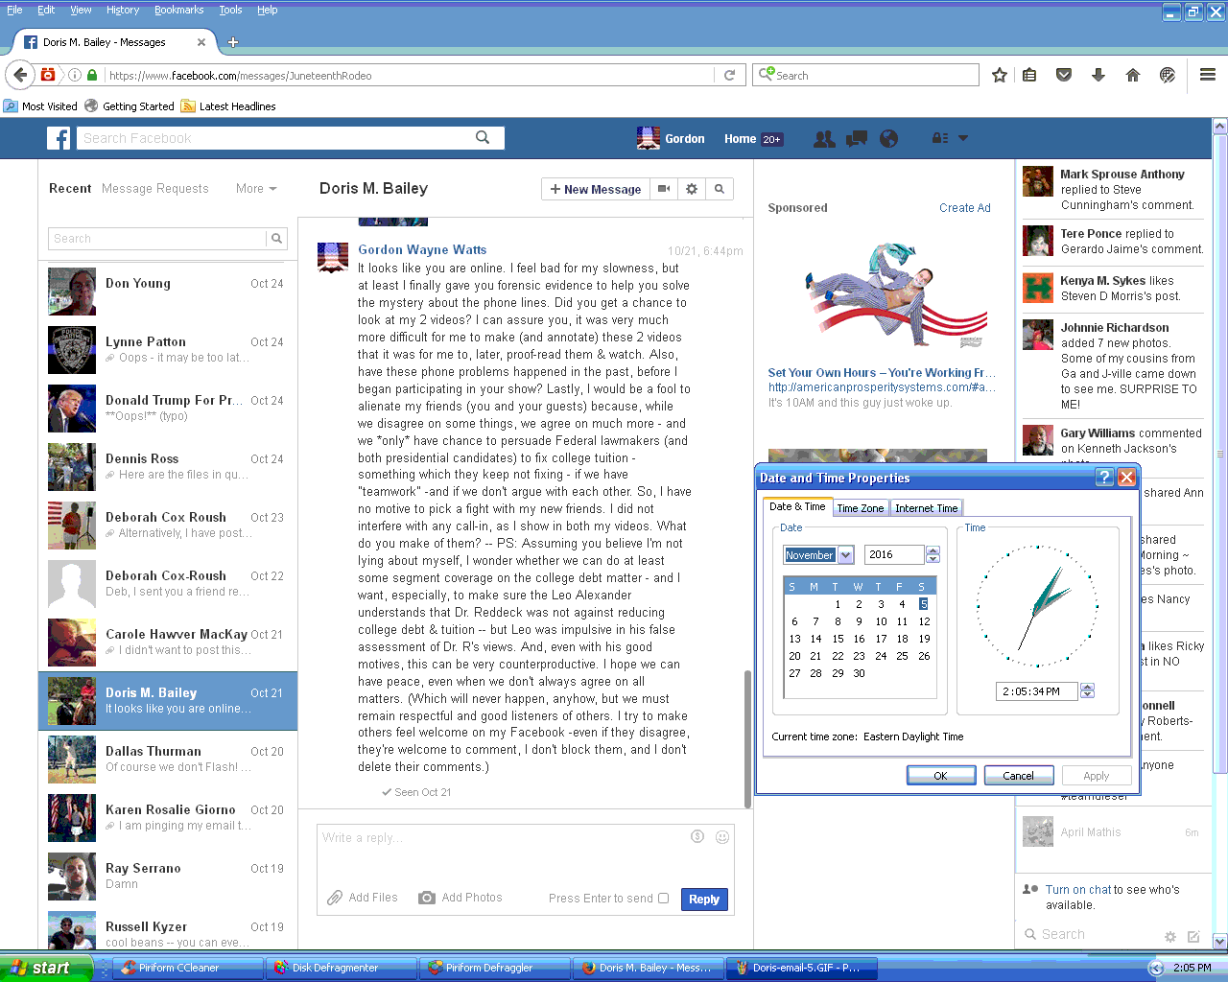Viewport: 1228px width, 982px height.
Task: Open conversation settings gear icon
Action: click(692, 189)
